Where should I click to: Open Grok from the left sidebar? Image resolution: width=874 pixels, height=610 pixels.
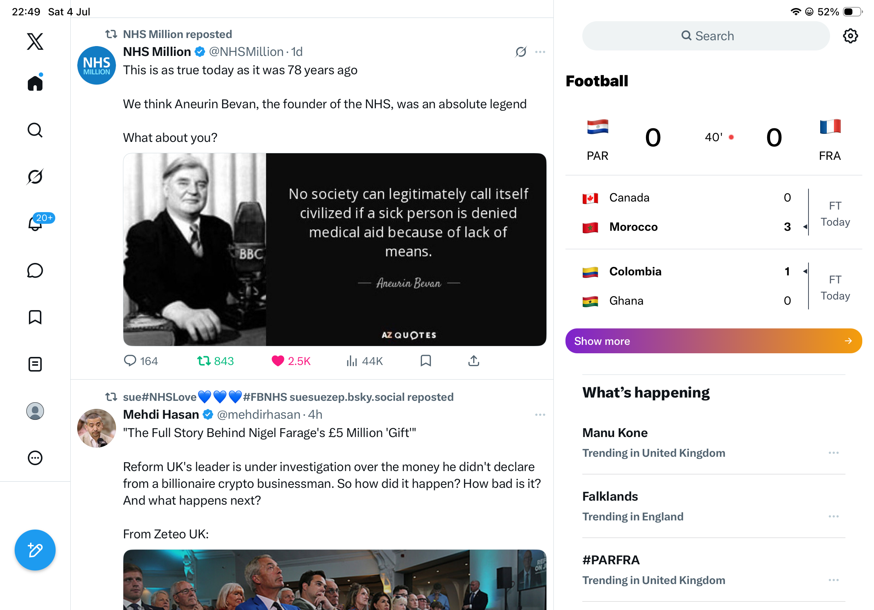[x=35, y=177]
